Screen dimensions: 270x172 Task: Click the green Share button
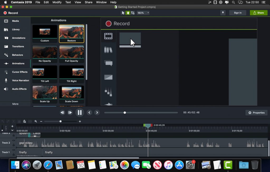click(x=258, y=13)
